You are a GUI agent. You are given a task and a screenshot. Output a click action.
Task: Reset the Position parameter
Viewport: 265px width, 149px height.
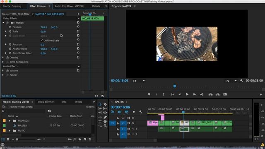tap(78, 27)
